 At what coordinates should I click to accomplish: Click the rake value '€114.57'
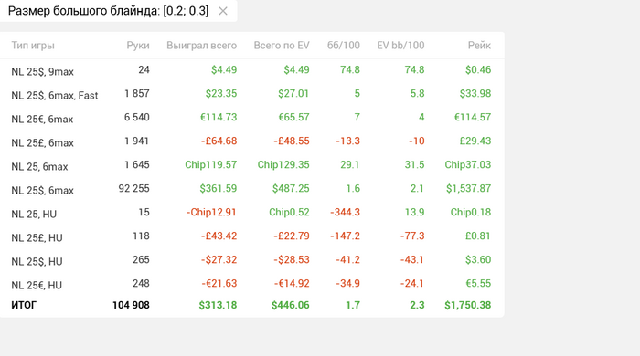coord(473,118)
